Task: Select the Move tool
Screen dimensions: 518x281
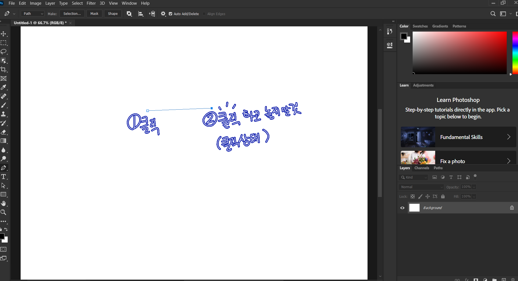Action: [4, 34]
